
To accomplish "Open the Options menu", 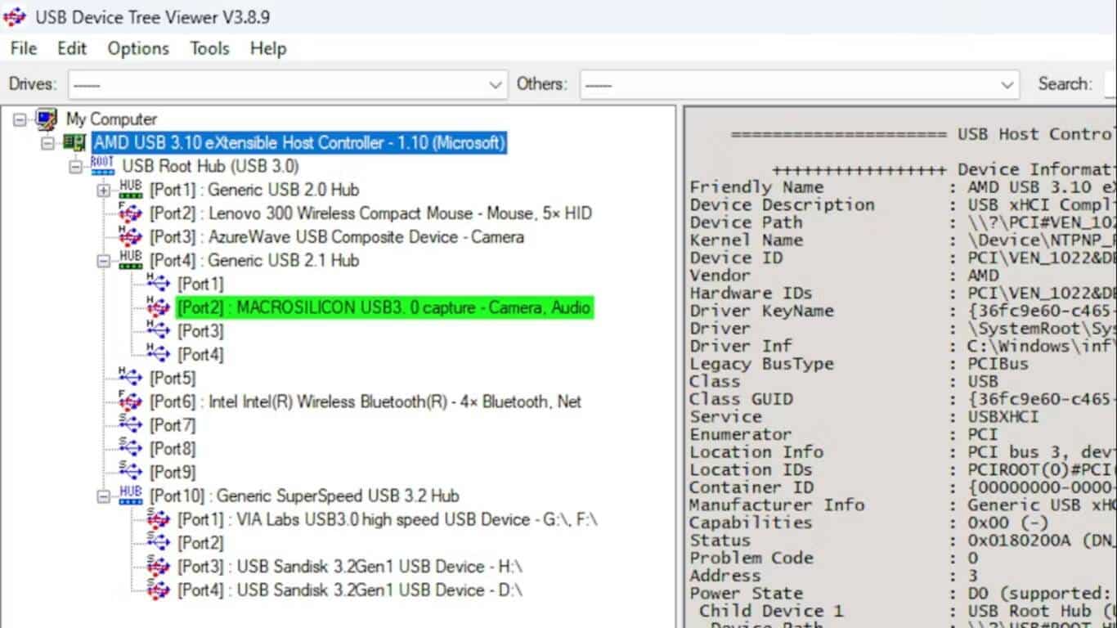I will tap(137, 48).
